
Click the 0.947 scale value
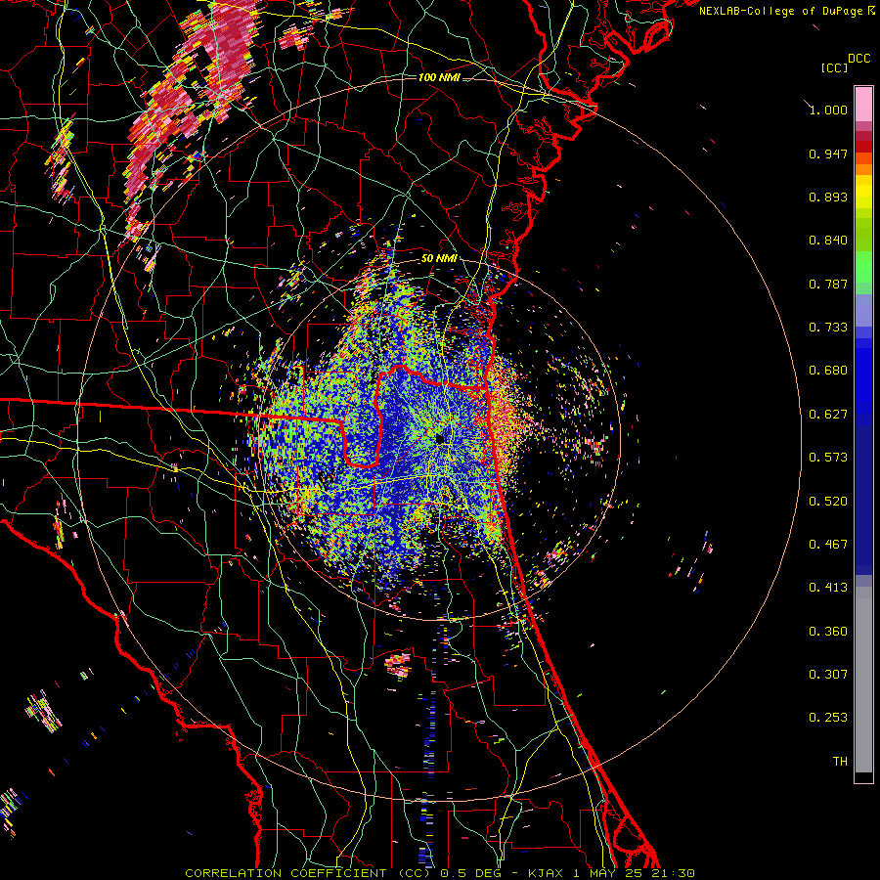828,154
